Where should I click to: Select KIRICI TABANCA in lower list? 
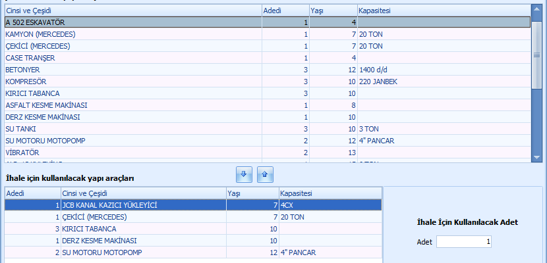[142, 229]
